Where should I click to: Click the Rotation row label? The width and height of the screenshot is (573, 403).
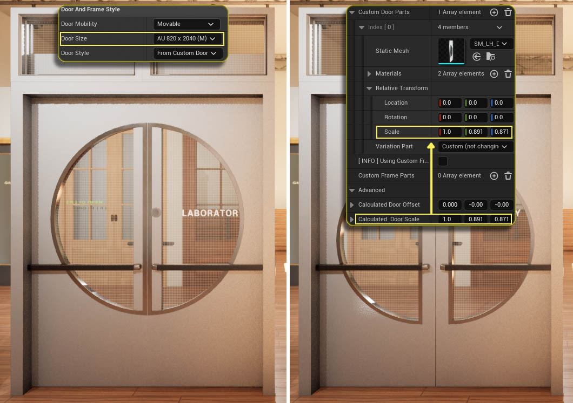[x=395, y=118]
